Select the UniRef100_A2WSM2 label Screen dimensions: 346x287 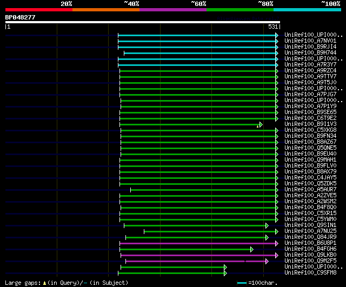pos(310,202)
